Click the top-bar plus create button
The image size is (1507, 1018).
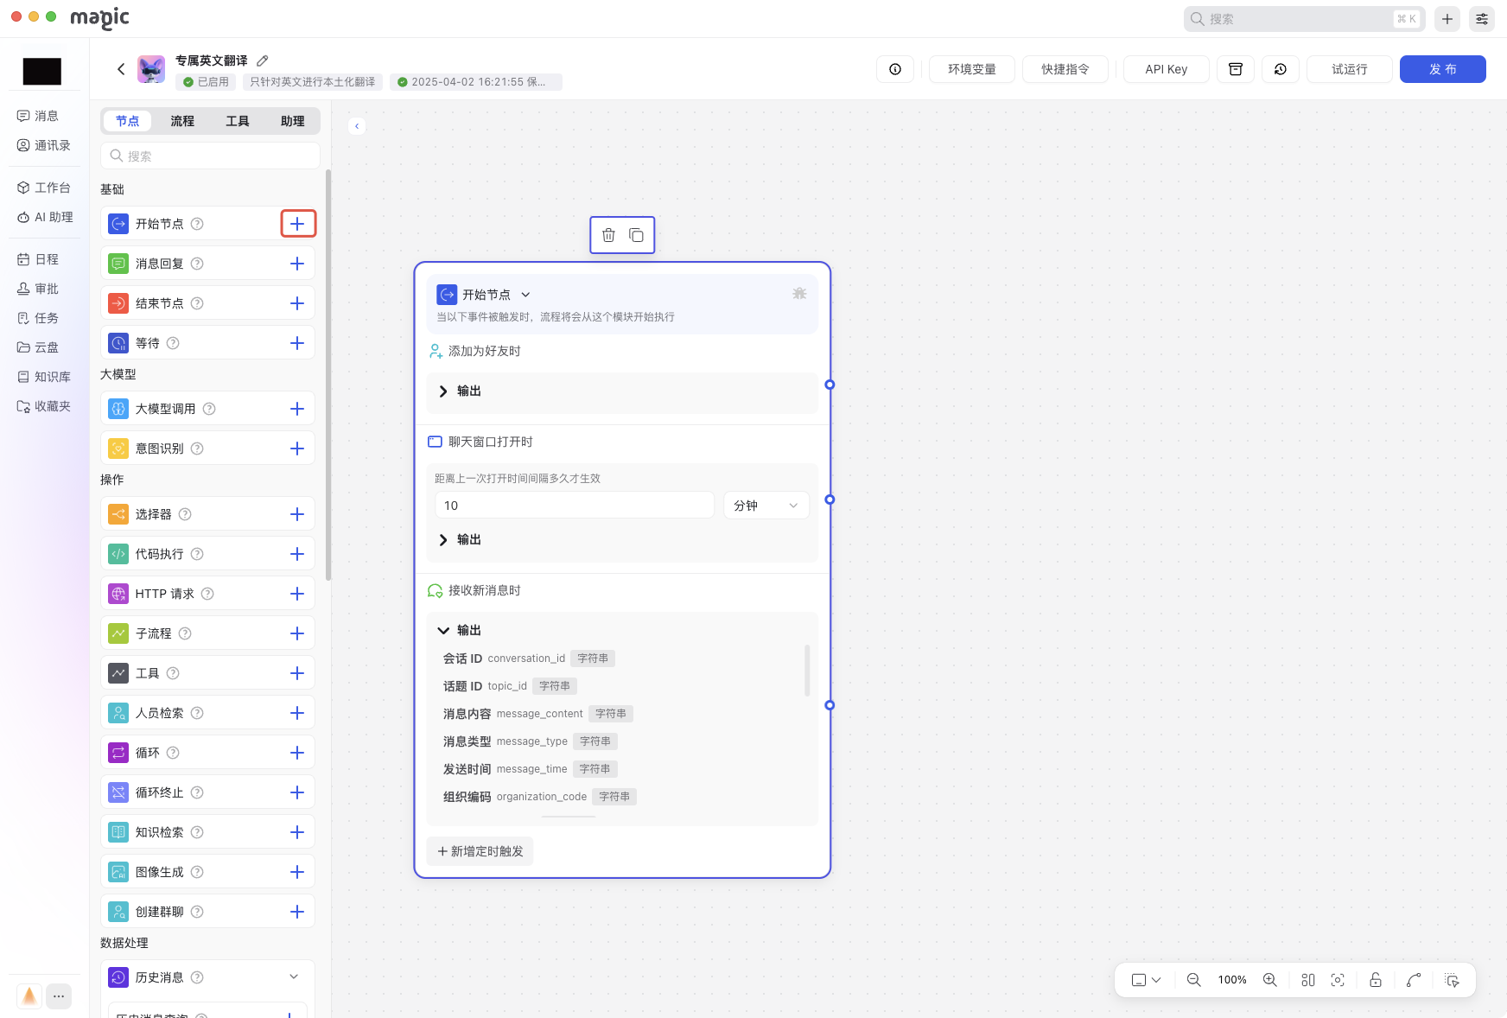[x=1447, y=19]
